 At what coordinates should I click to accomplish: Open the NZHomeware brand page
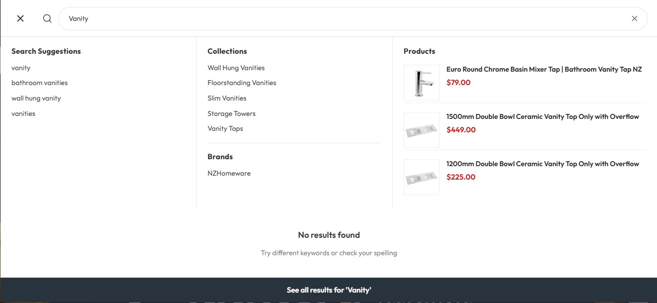pos(229,173)
